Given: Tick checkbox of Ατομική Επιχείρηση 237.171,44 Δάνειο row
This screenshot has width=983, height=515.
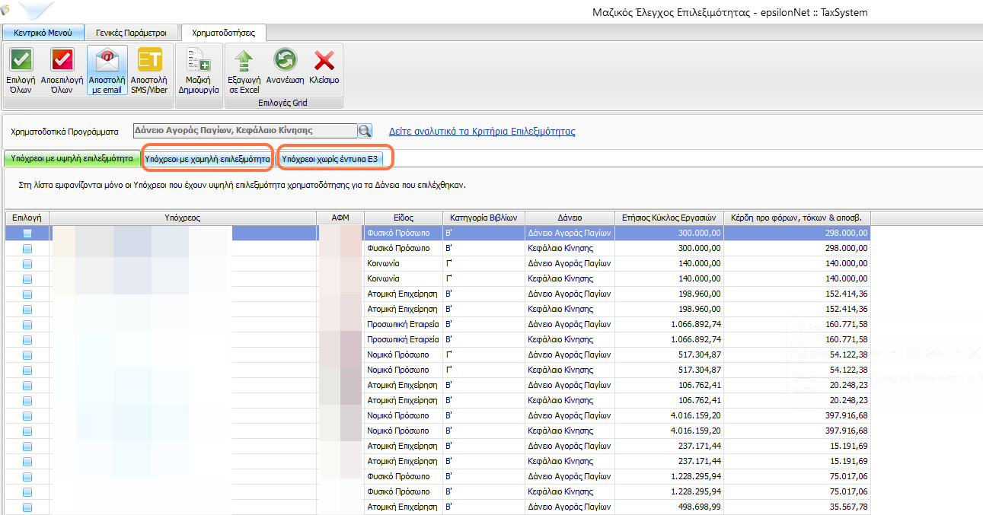Looking at the screenshot, I should pos(27,446).
